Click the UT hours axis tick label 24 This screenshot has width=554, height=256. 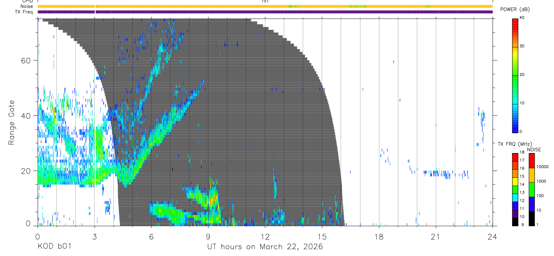(x=492, y=236)
